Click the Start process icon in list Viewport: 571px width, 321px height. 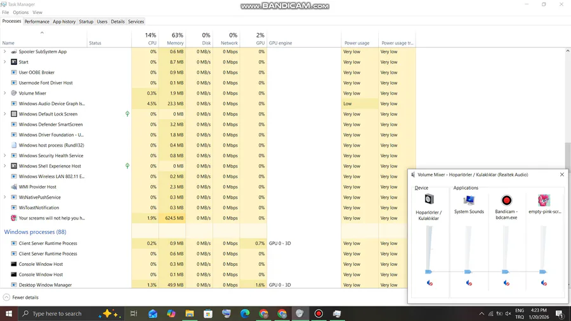[x=14, y=62]
